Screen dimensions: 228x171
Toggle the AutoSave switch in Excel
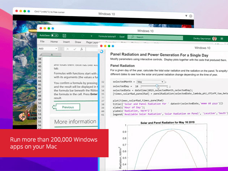tap(55, 35)
